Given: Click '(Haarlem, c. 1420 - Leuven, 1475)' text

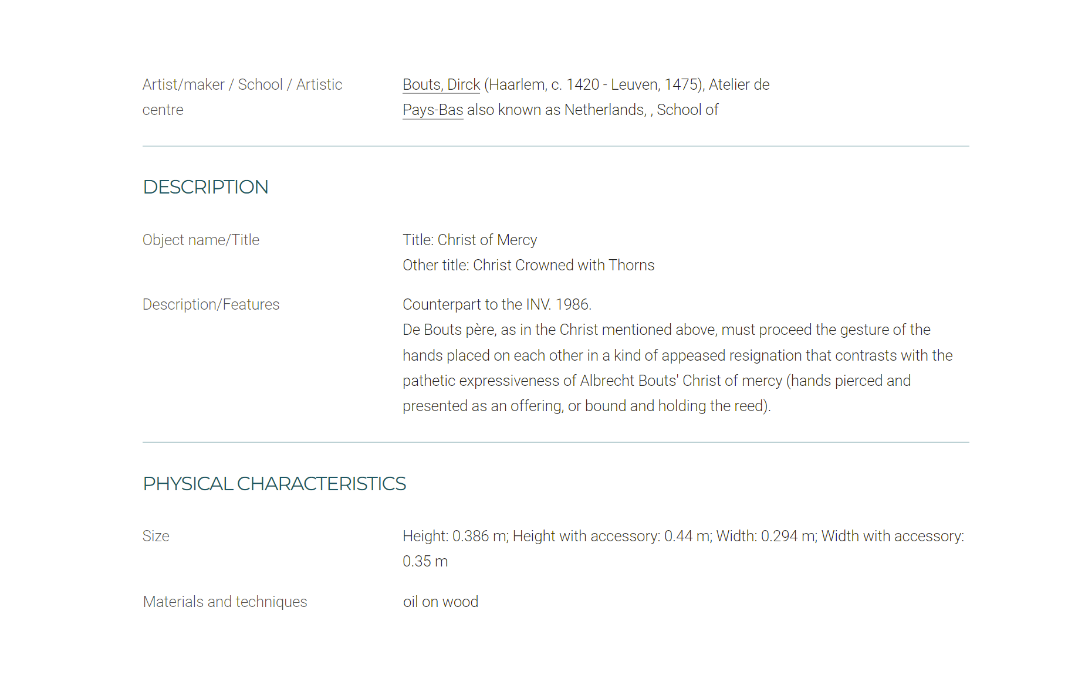Looking at the screenshot, I should tap(594, 84).
